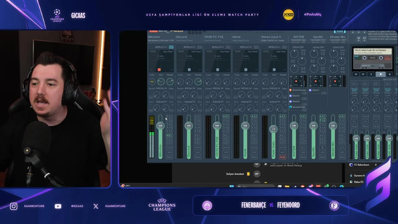The image size is (398, 224).
Task: Click cassette rewind button
Action: [x=356, y=74]
